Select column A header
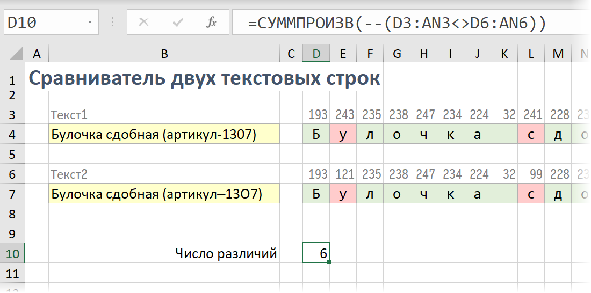The width and height of the screenshot is (591, 293). tap(37, 54)
